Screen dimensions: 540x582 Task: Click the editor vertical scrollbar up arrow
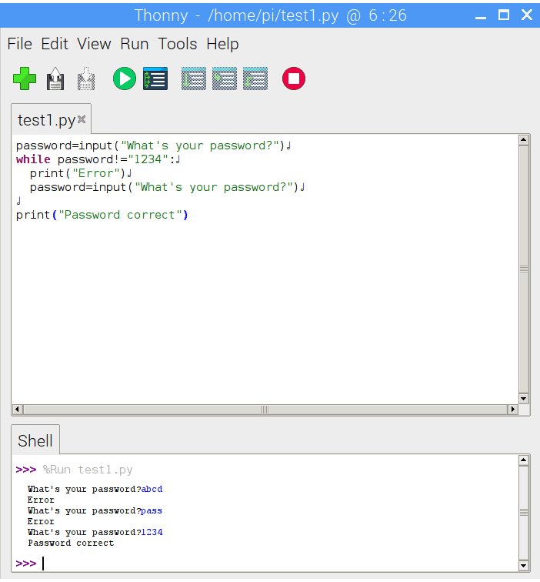click(x=523, y=139)
